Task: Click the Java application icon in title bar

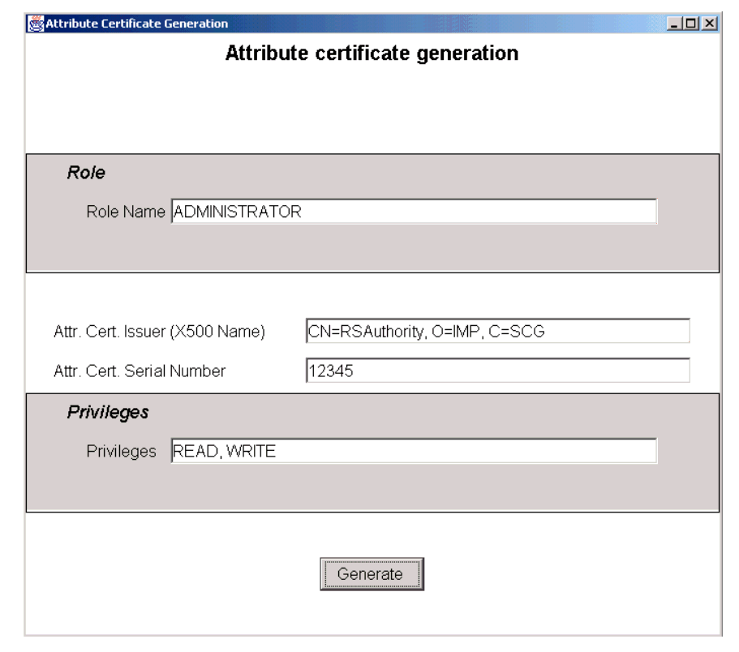Action: click(36, 24)
